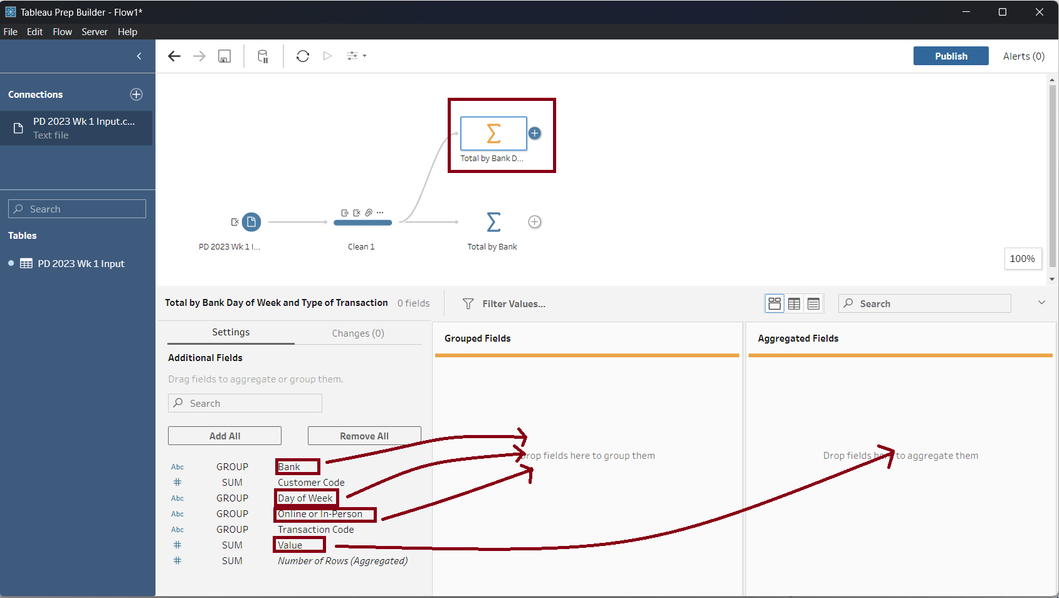Select the Value field
The image size is (1059, 598).
[x=290, y=545]
